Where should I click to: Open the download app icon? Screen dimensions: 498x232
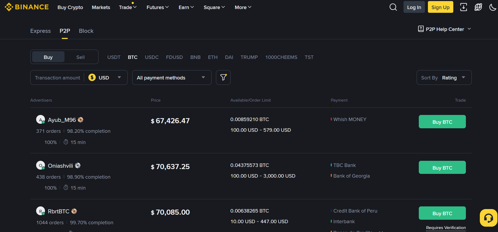[x=463, y=7]
